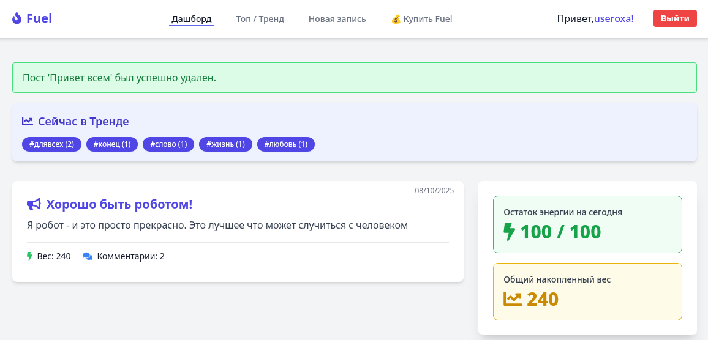
Task: Switch to Топ / Тренд page
Action: coord(260,19)
